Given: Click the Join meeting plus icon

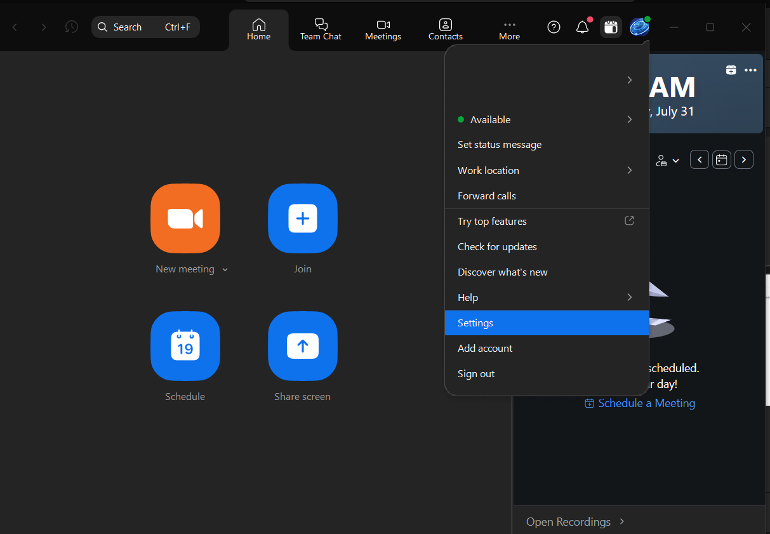Looking at the screenshot, I should coord(302,218).
